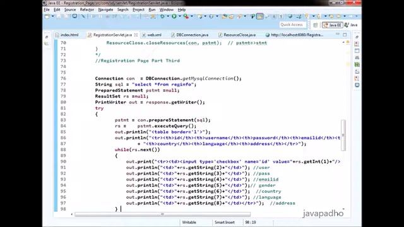Expand the New file dropdown arrow
404x227 pixels.
[52, 16]
